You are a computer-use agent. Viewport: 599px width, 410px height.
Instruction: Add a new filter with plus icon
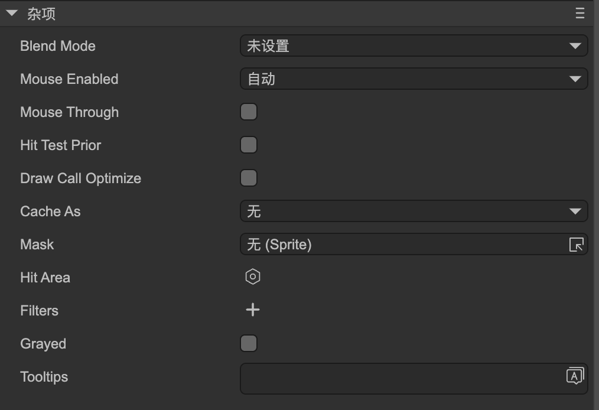pos(253,310)
